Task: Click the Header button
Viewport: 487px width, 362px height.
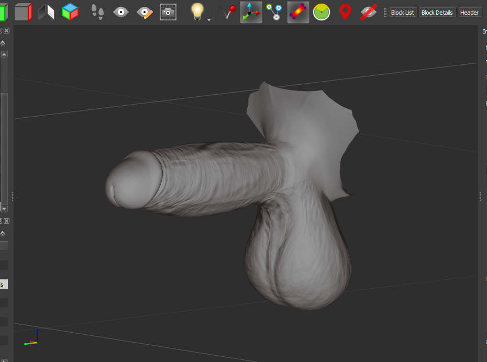Action: [469, 13]
